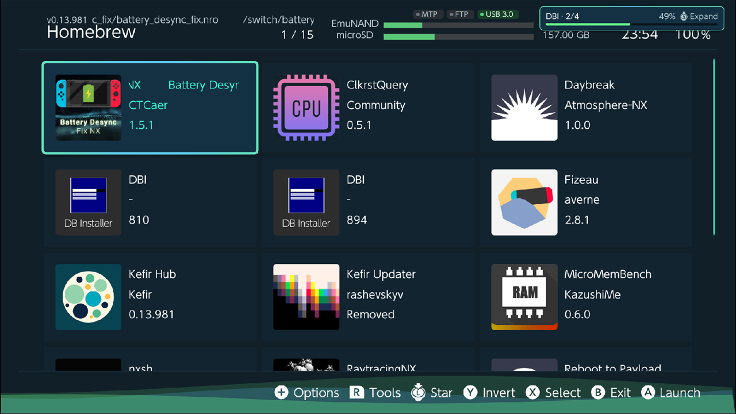Screen dimensions: 736x414
Task: Invert the selection with Y
Action: tap(490, 393)
